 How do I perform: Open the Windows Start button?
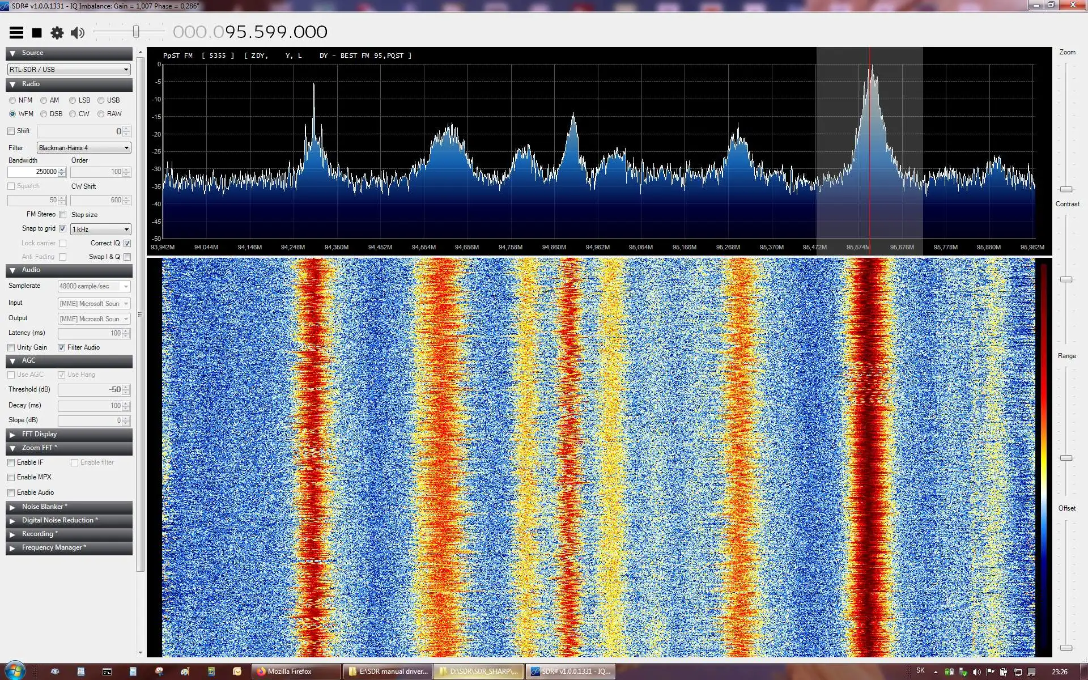pyautogui.click(x=14, y=671)
